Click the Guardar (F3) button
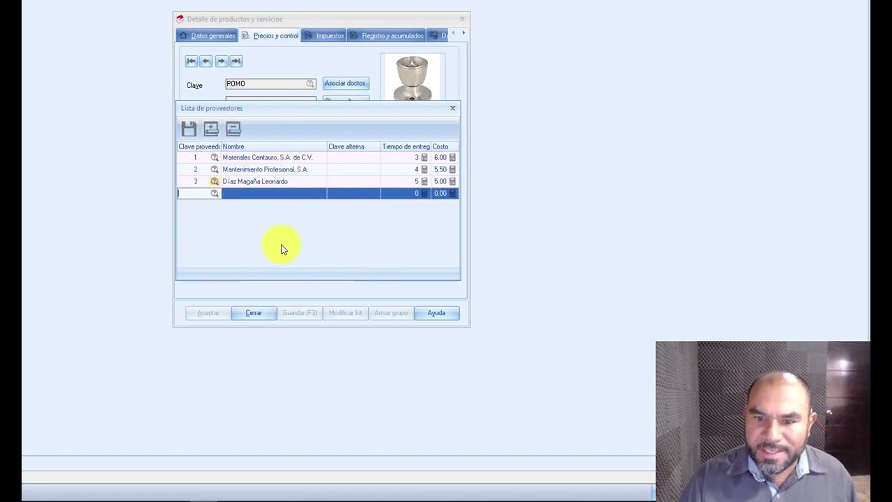The image size is (892, 502). [300, 313]
